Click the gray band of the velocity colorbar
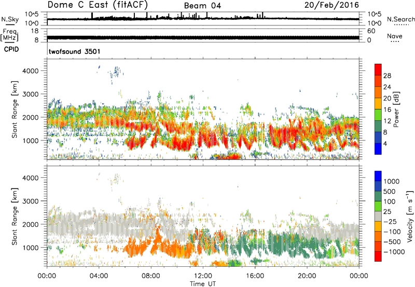The width and height of the screenshot is (415, 287). coord(378,216)
